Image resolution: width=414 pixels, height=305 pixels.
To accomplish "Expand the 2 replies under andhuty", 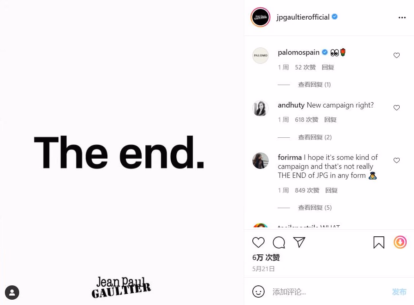I will (x=315, y=137).
